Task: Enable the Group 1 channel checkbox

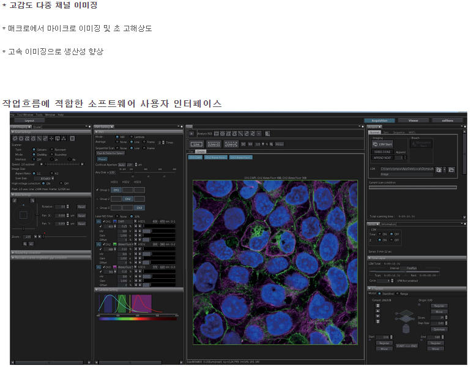Action: (x=97, y=189)
